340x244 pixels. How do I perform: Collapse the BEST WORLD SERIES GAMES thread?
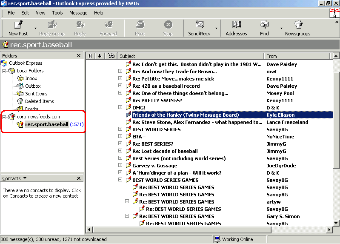120,180
